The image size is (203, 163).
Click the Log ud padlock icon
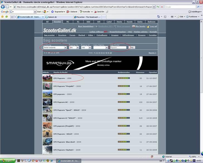[x=148, y=26]
